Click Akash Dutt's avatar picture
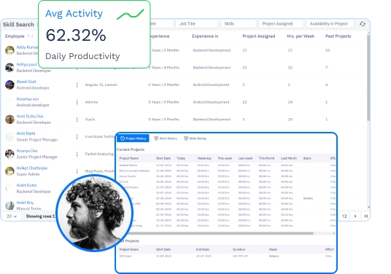391x274 pixels. coord(9,85)
